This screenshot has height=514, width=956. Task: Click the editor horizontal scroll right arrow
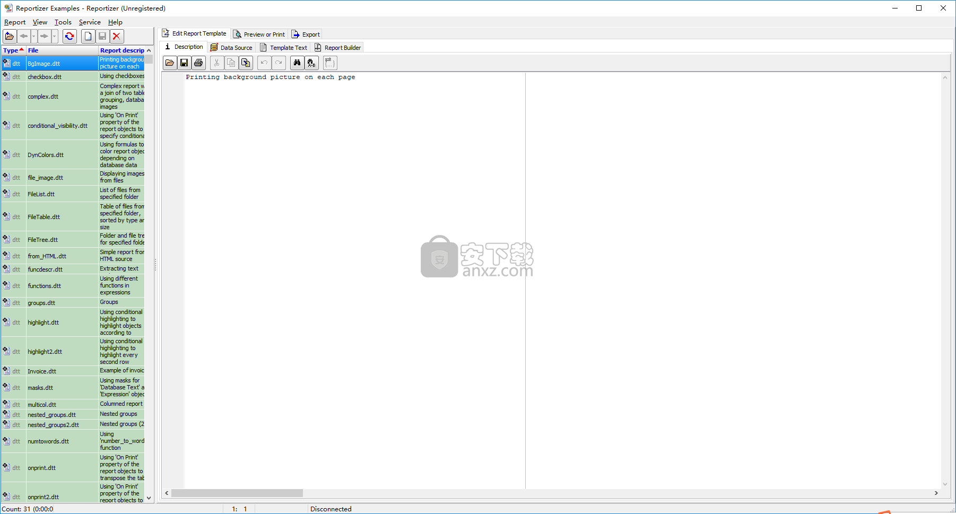(936, 493)
